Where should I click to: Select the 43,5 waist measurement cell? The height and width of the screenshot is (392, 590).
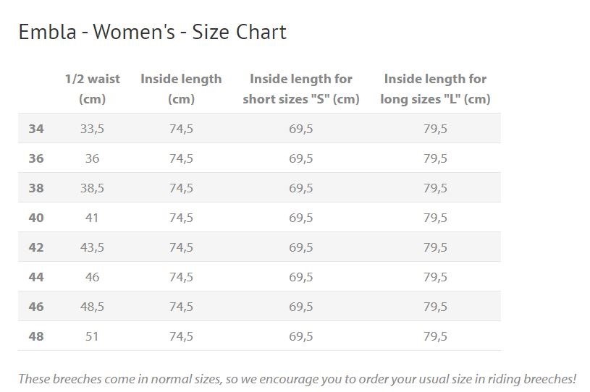click(92, 247)
